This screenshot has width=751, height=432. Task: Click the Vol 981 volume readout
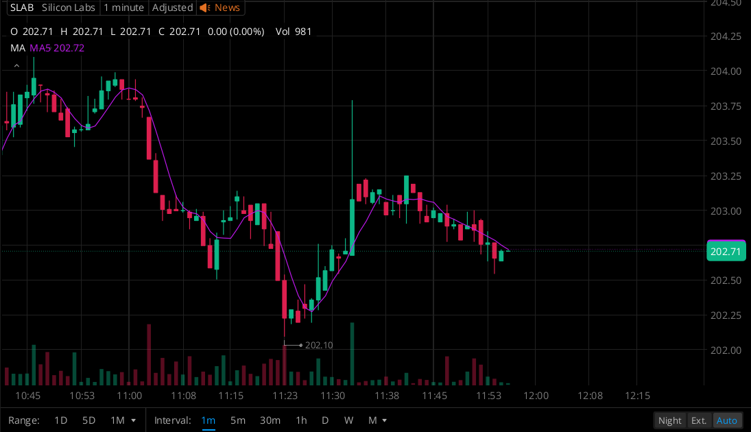[294, 32]
